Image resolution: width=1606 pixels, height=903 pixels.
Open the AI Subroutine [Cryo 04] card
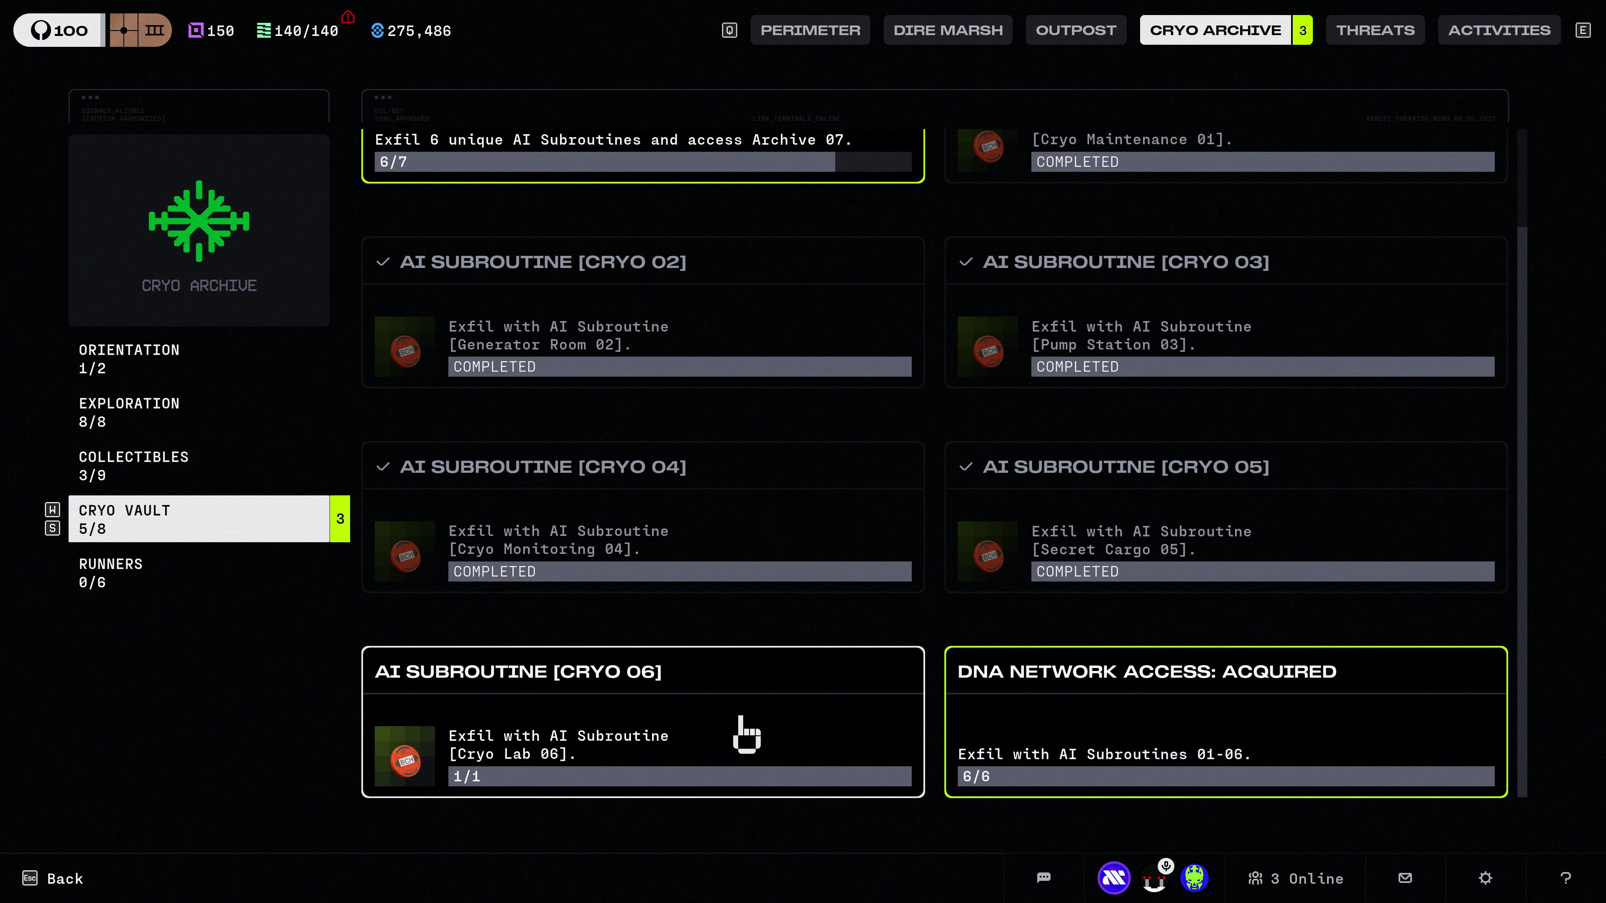click(643, 517)
